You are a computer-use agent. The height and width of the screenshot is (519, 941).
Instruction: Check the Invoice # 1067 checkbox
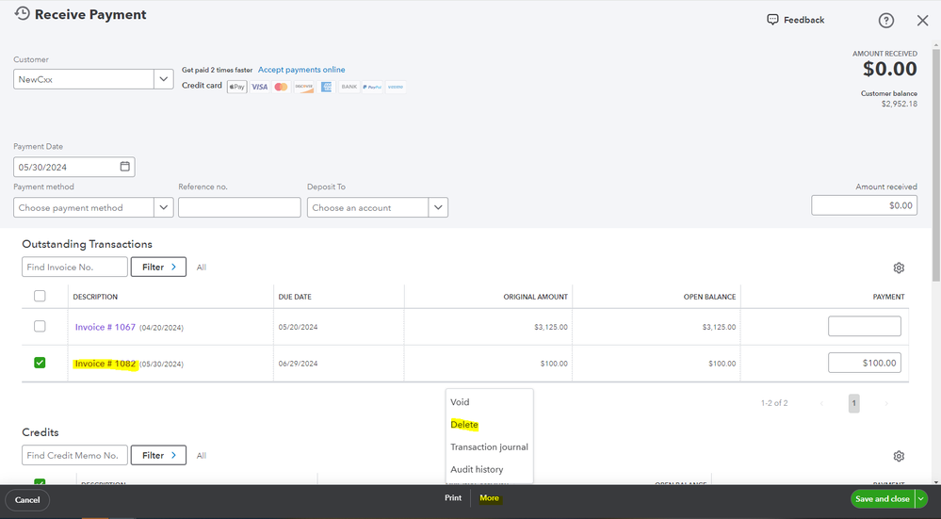(x=40, y=326)
